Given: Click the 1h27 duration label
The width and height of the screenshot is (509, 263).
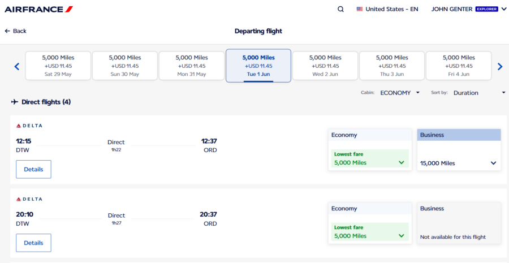Looking at the screenshot, I should (x=116, y=223).
